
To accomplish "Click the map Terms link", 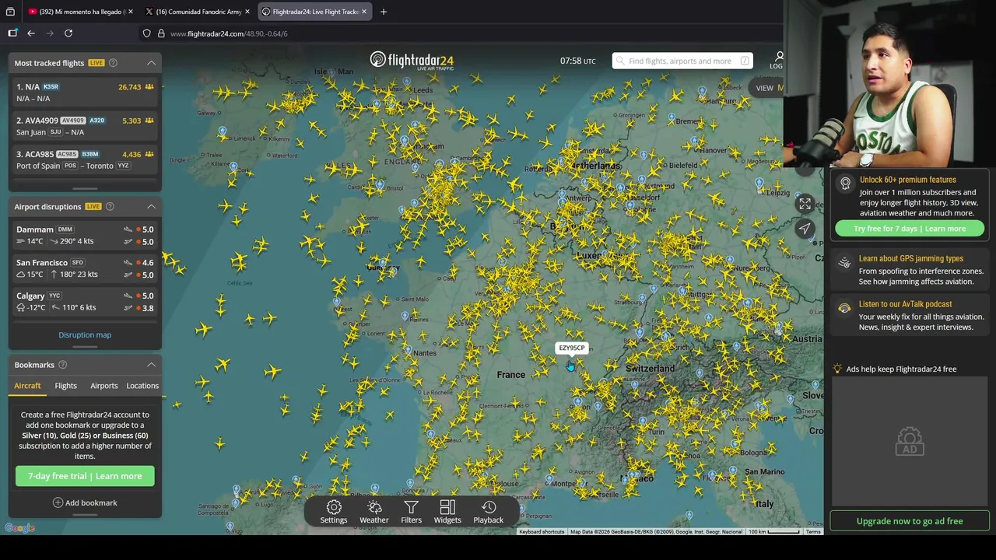I will (813, 532).
